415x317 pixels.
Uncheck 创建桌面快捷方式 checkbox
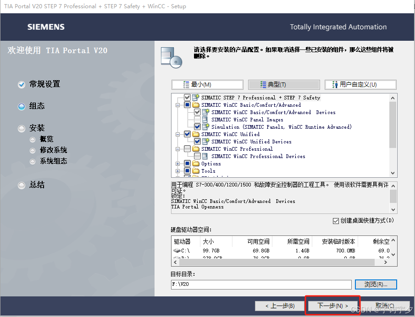[x=336, y=221]
